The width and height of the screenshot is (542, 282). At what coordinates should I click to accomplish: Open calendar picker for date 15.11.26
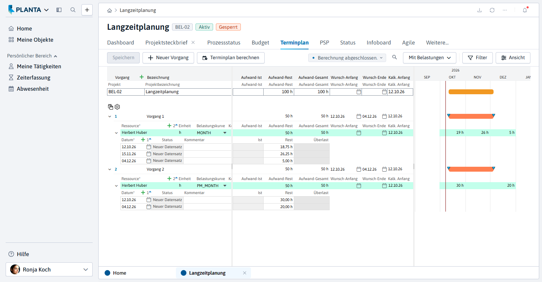(148, 154)
